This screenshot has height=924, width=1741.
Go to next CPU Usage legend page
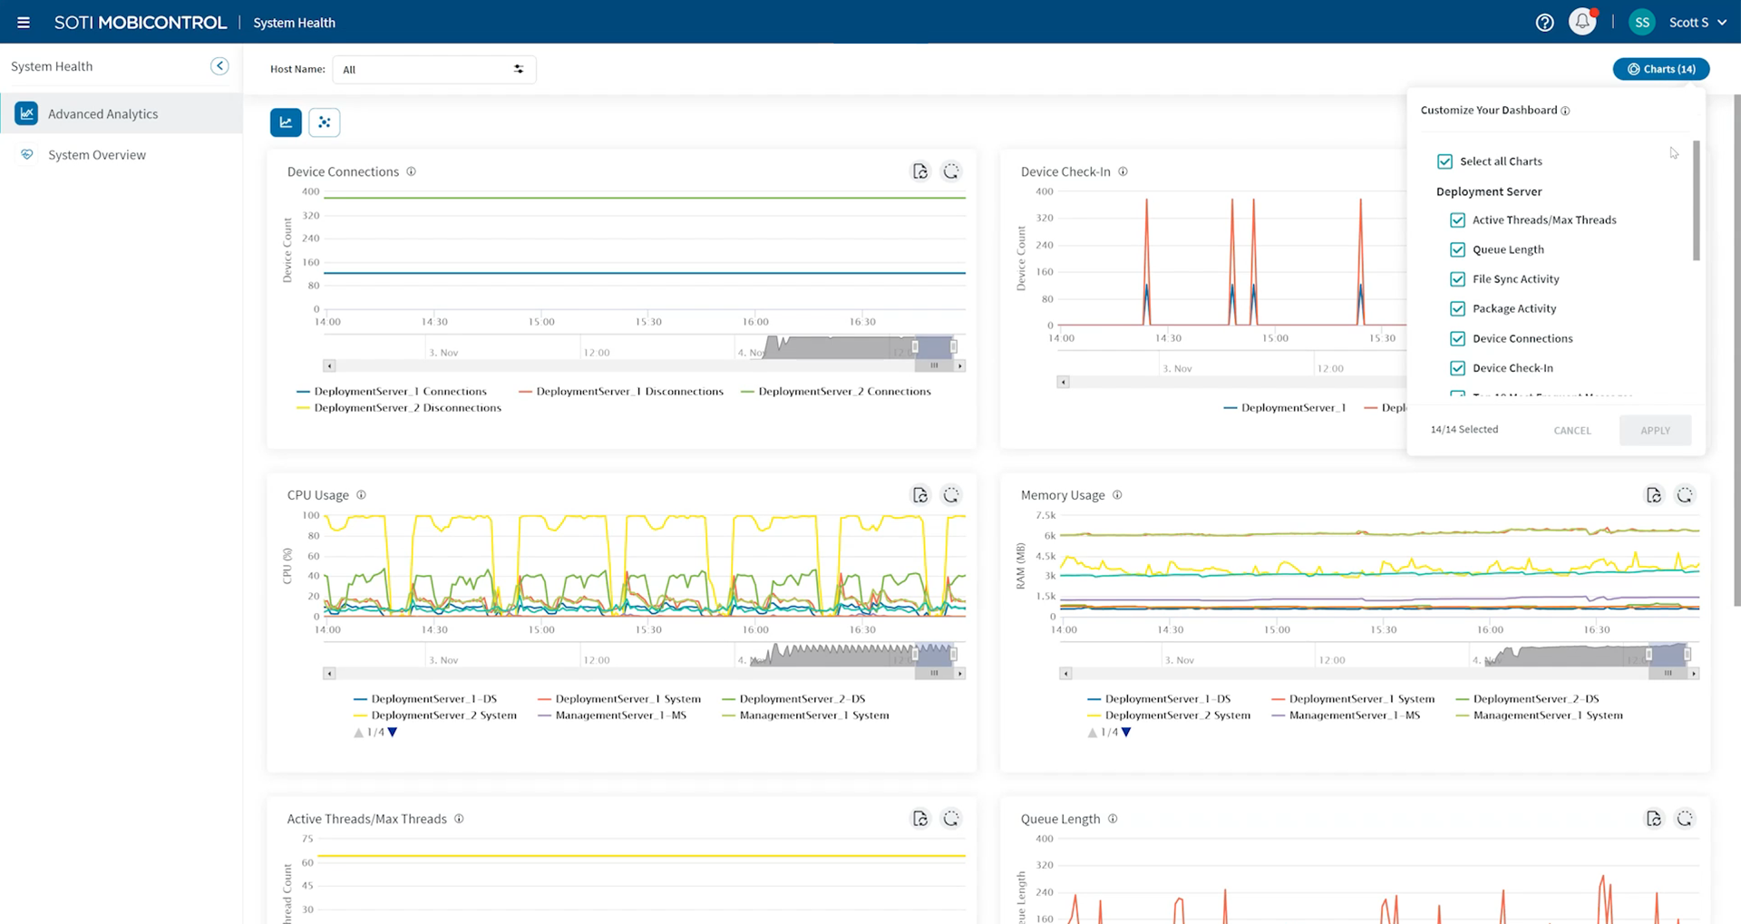click(393, 733)
